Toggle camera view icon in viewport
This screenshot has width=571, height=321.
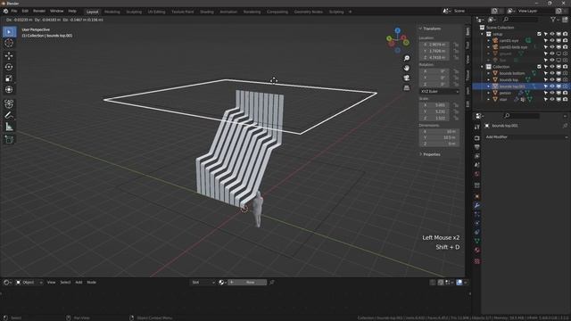[x=407, y=78]
